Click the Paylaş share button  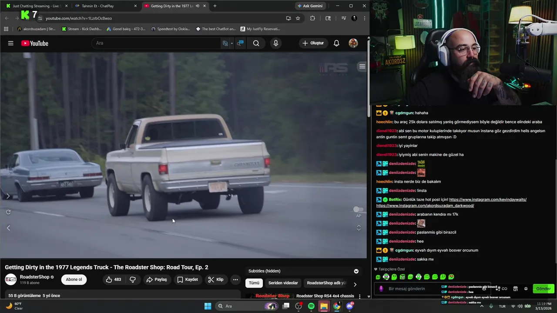coord(157,280)
